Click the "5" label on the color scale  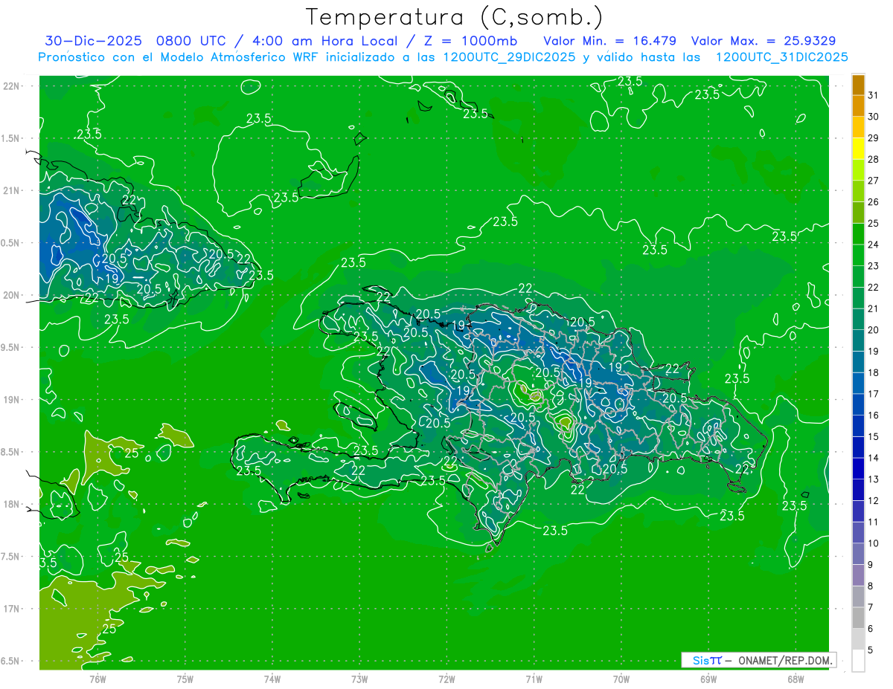[871, 650]
